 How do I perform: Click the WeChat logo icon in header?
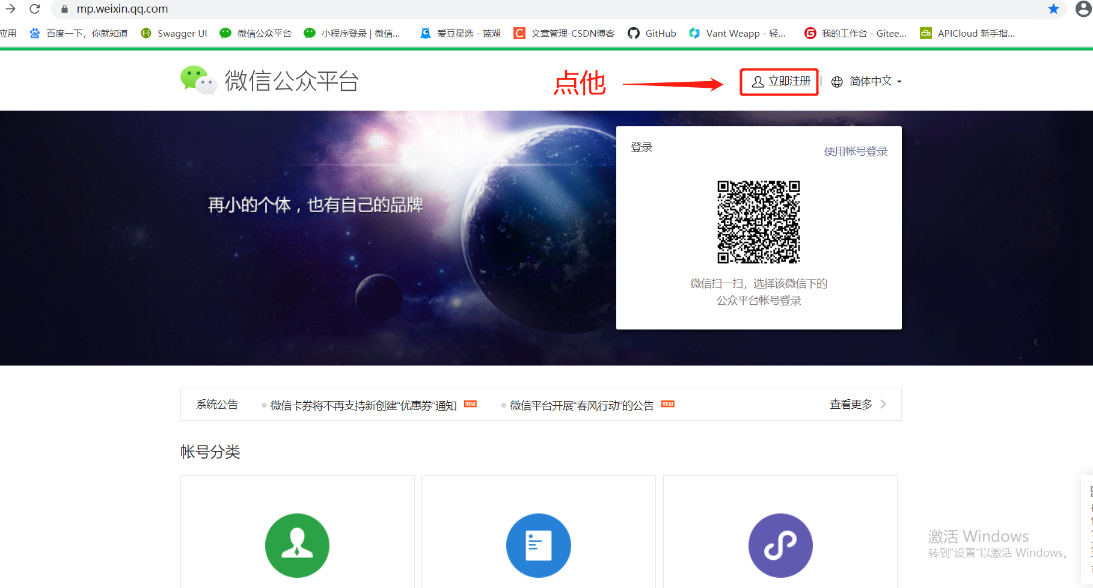pyautogui.click(x=198, y=80)
